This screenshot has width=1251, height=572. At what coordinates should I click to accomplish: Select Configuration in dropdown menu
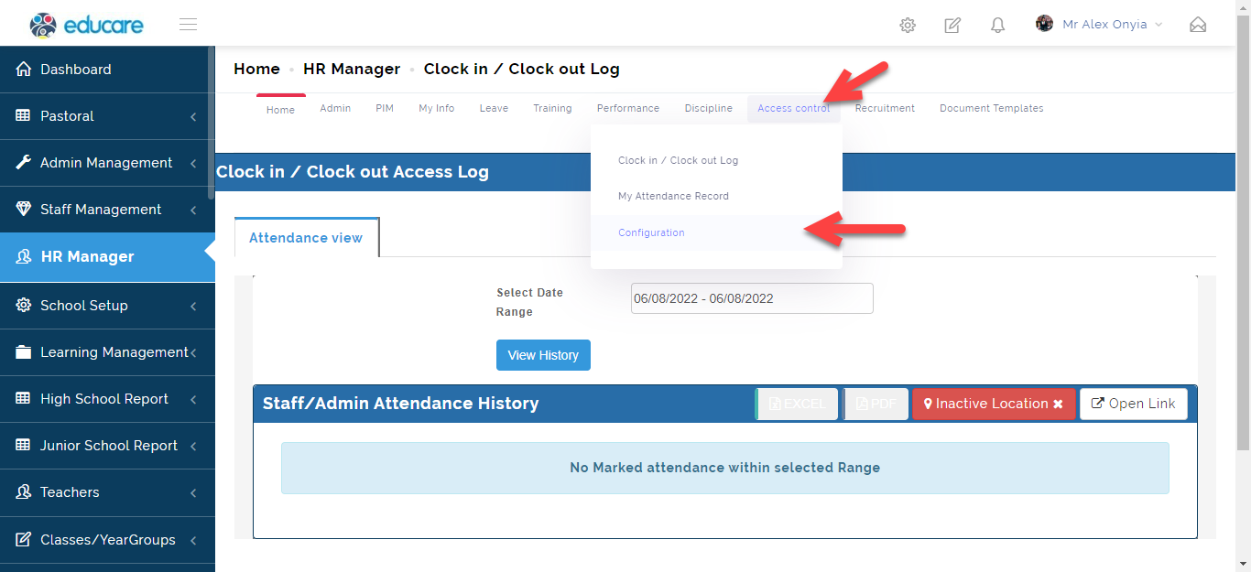pos(716,232)
